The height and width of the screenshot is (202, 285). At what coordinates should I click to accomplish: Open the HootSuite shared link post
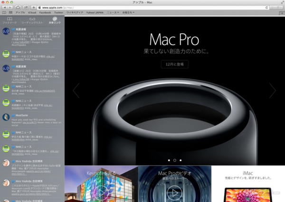(x=32, y=121)
